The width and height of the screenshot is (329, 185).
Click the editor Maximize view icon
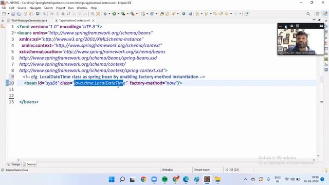click(x=319, y=20)
